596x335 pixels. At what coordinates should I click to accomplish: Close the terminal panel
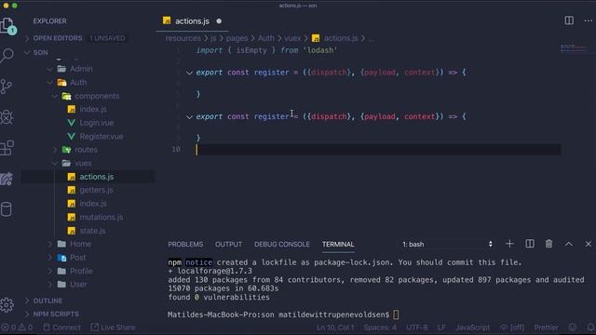click(588, 244)
